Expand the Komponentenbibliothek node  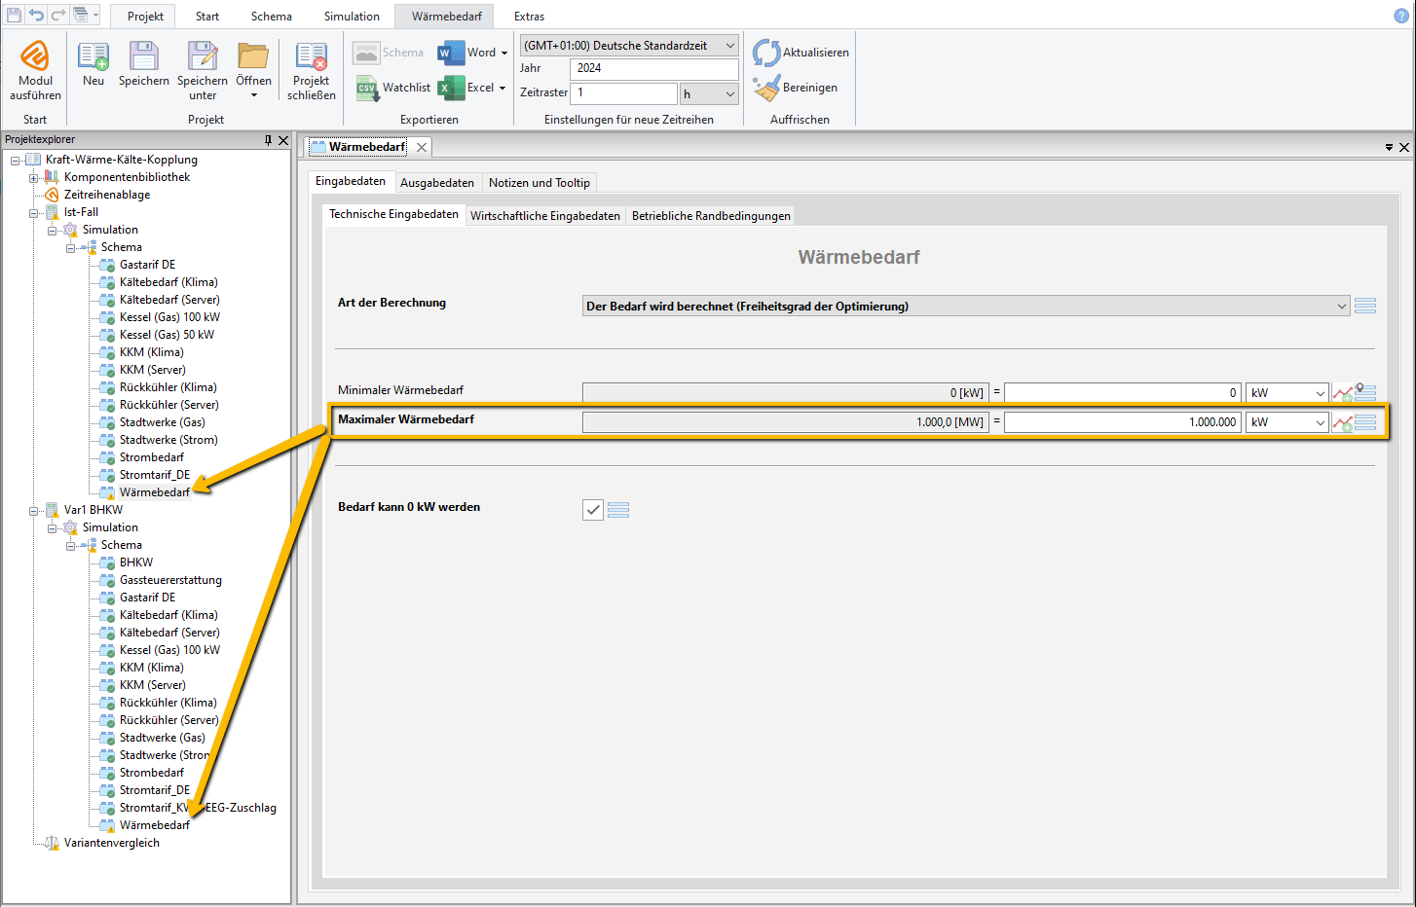34,177
